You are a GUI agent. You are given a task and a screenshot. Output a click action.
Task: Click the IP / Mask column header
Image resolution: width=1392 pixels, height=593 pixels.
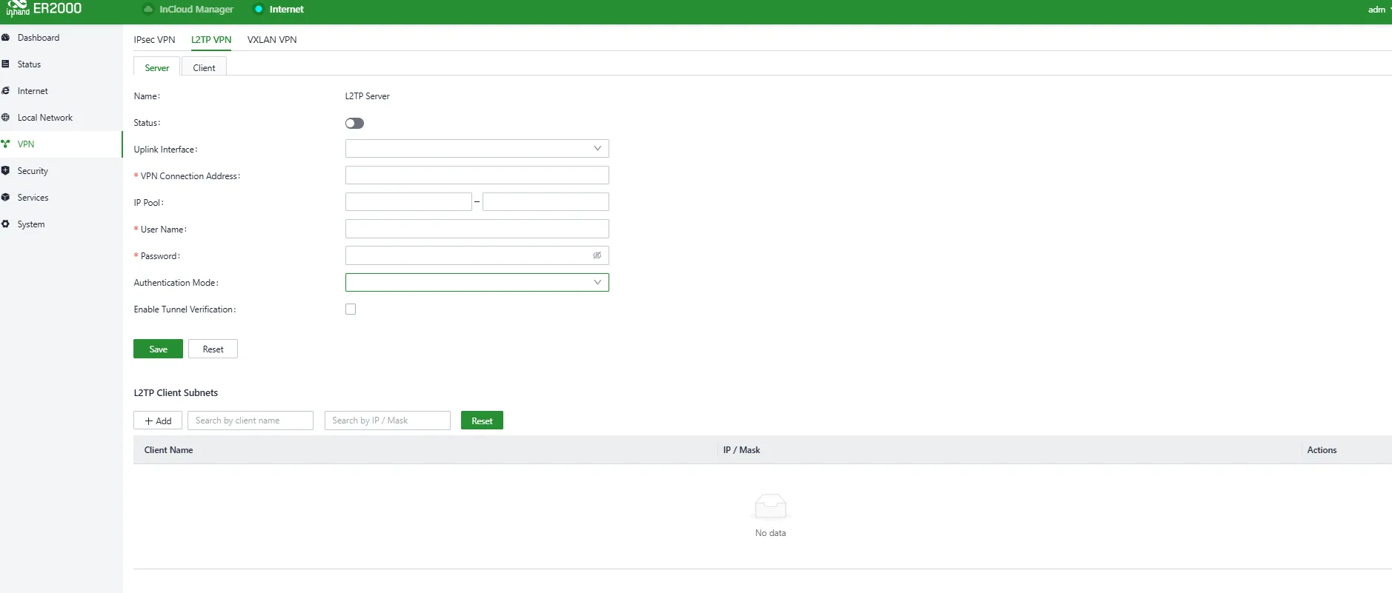tap(741, 450)
